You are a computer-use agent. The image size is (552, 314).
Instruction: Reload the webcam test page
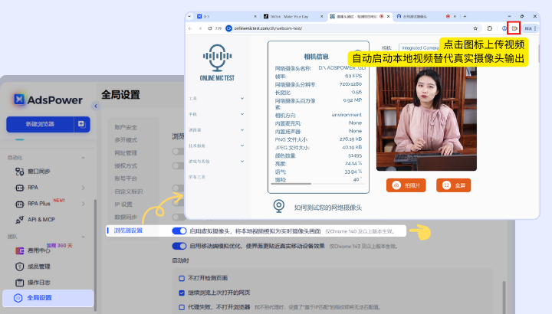point(210,28)
